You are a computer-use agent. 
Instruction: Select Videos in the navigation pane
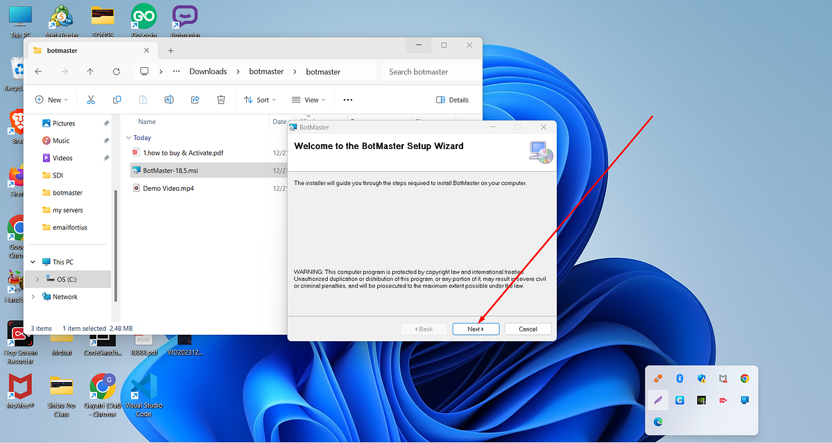[x=62, y=158]
